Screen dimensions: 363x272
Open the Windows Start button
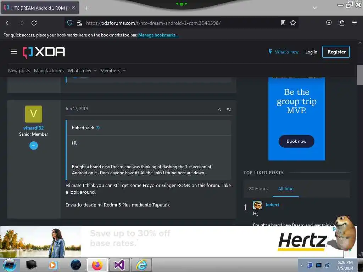point(10,265)
